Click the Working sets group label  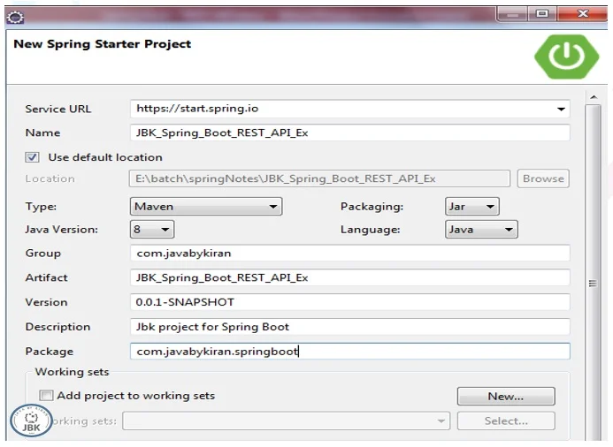[x=72, y=372]
